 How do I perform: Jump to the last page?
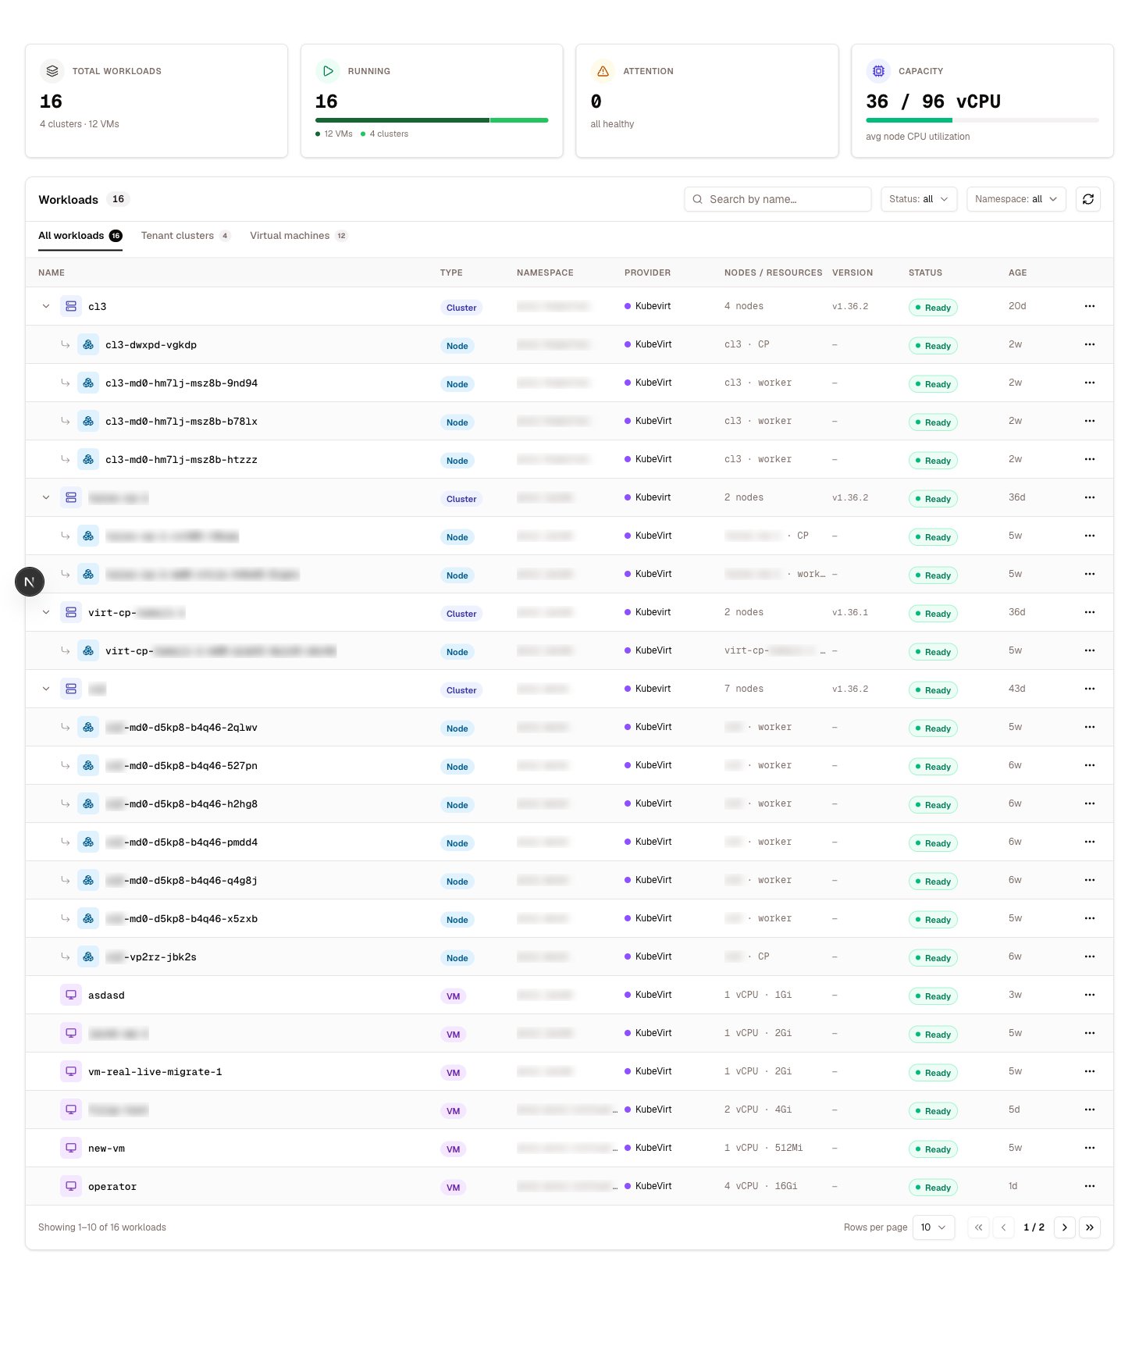pyautogui.click(x=1089, y=1227)
